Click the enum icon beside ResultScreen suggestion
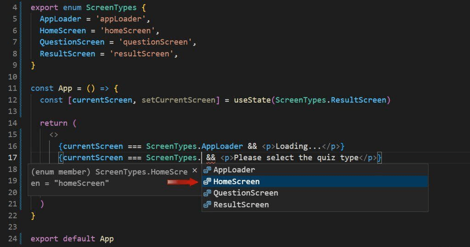The image size is (470, 247). [207, 205]
